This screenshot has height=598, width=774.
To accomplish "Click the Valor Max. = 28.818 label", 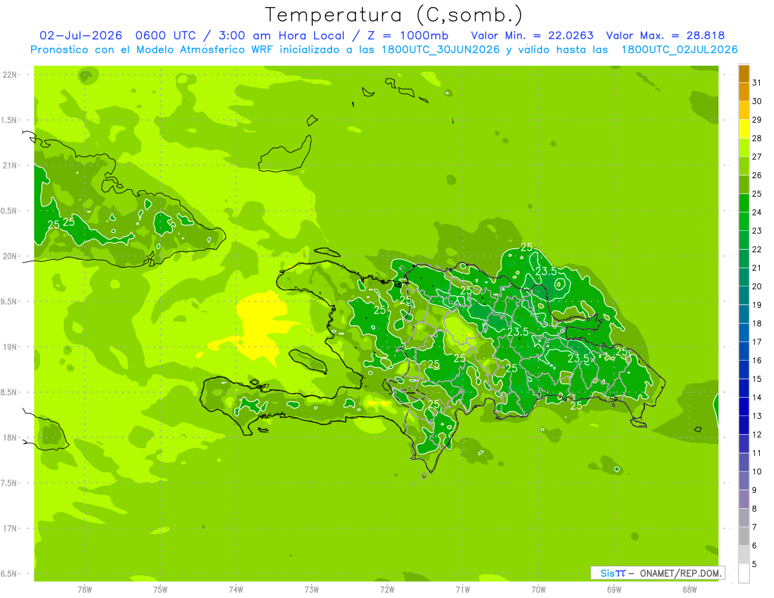I will tap(665, 36).
